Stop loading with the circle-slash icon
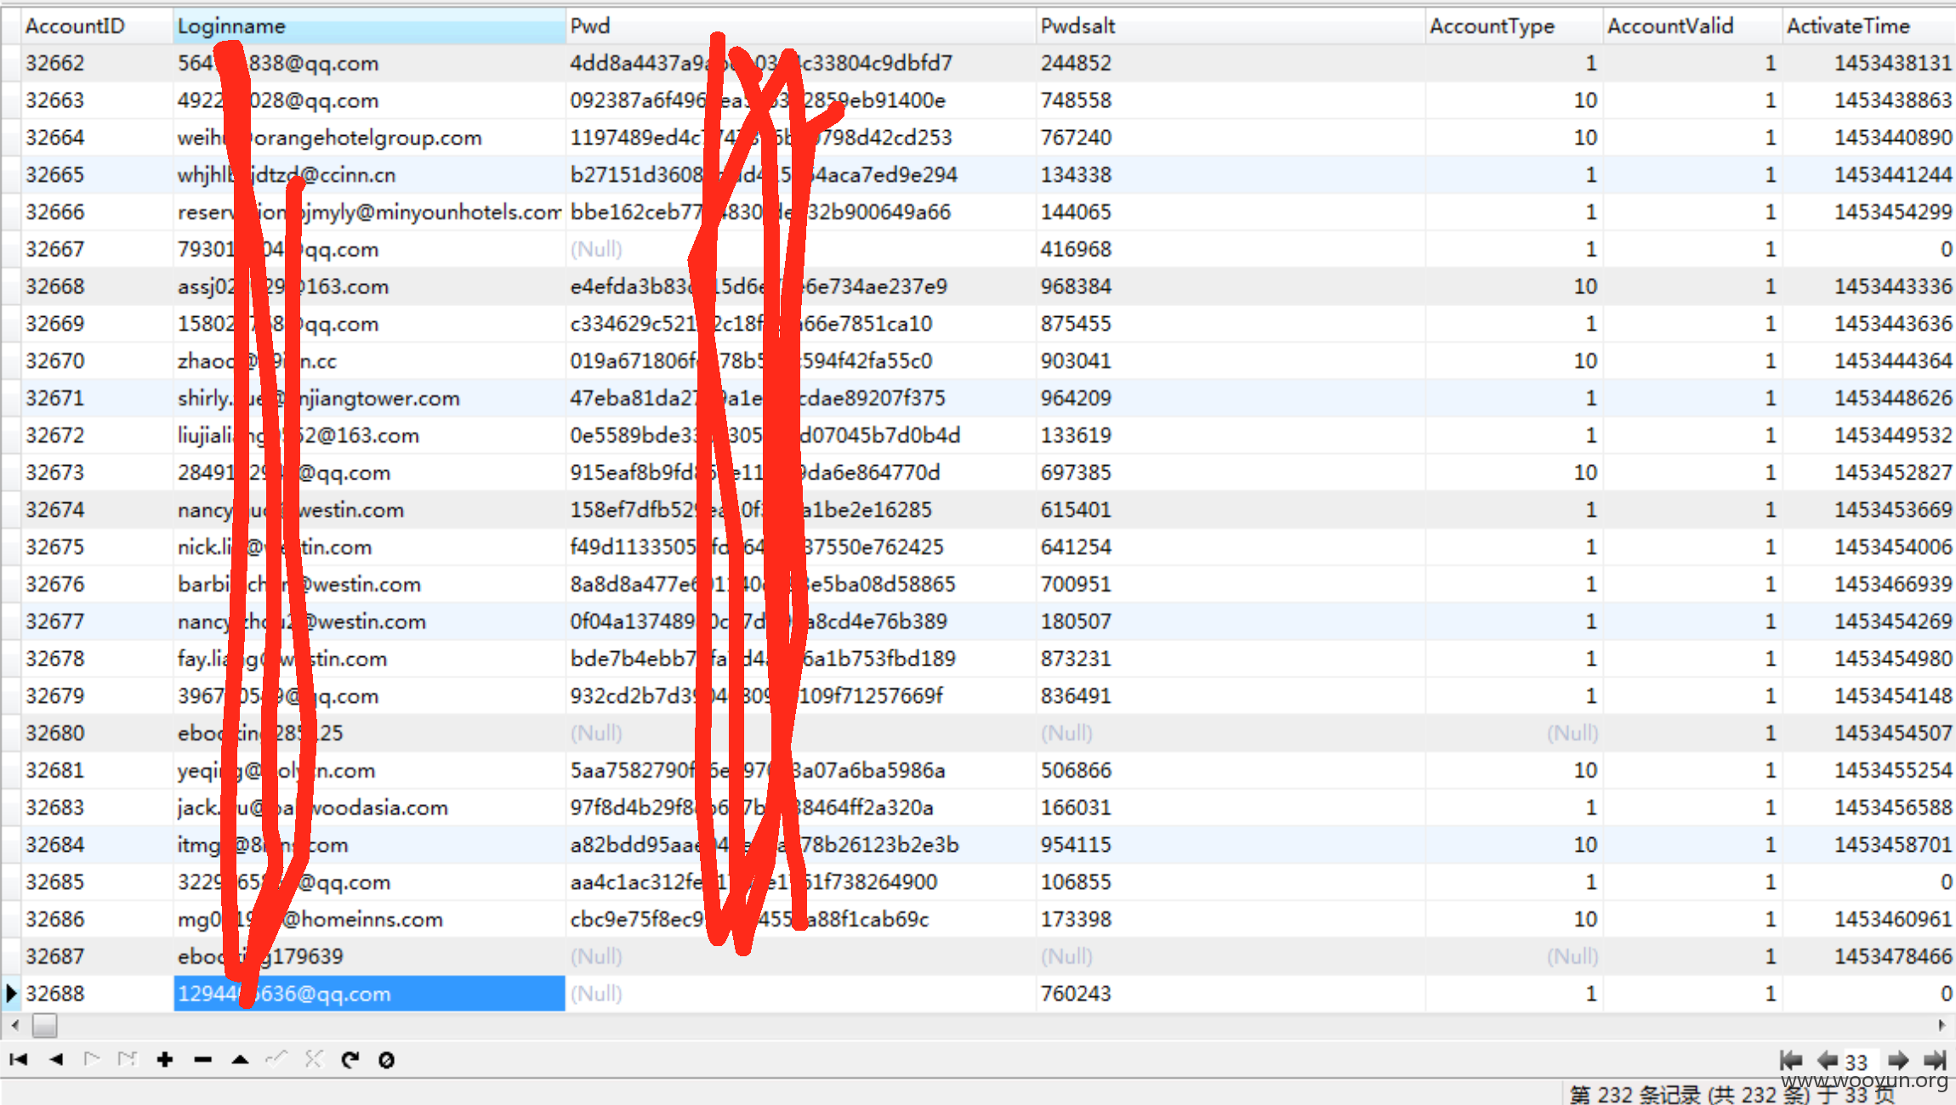The image size is (1956, 1105). (x=386, y=1059)
